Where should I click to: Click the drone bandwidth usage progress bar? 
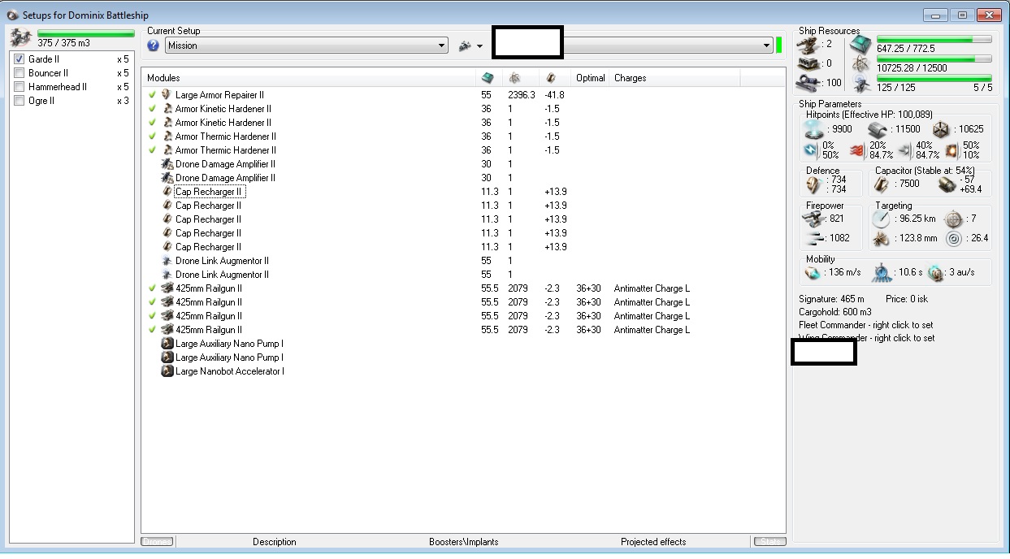tap(934, 78)
